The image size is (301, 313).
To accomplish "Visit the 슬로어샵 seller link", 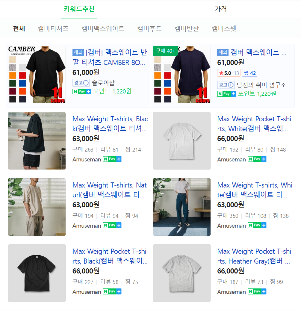I will coord(103,83).
